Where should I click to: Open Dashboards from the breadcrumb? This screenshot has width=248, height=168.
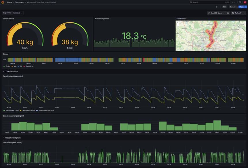[19, 2]
